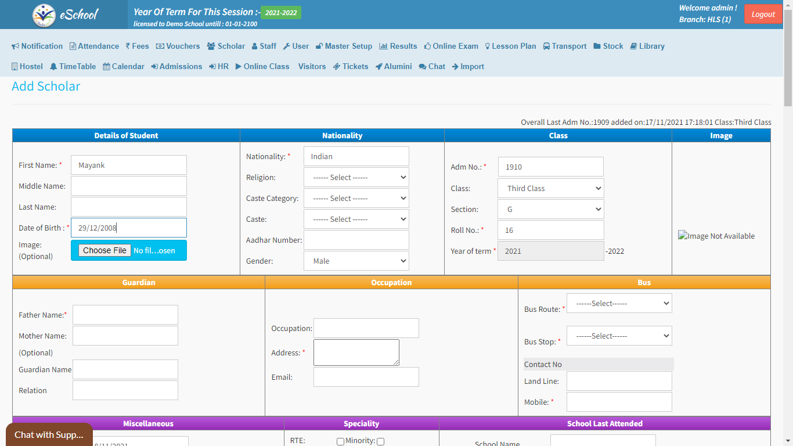793x446 pixels.
Task: Click the Calendar icon in navigation
Action: (x=106, y=67)
